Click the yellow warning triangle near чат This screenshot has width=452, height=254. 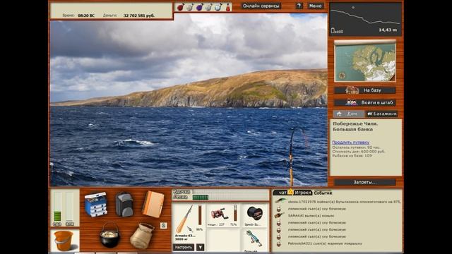coord(290,191)
